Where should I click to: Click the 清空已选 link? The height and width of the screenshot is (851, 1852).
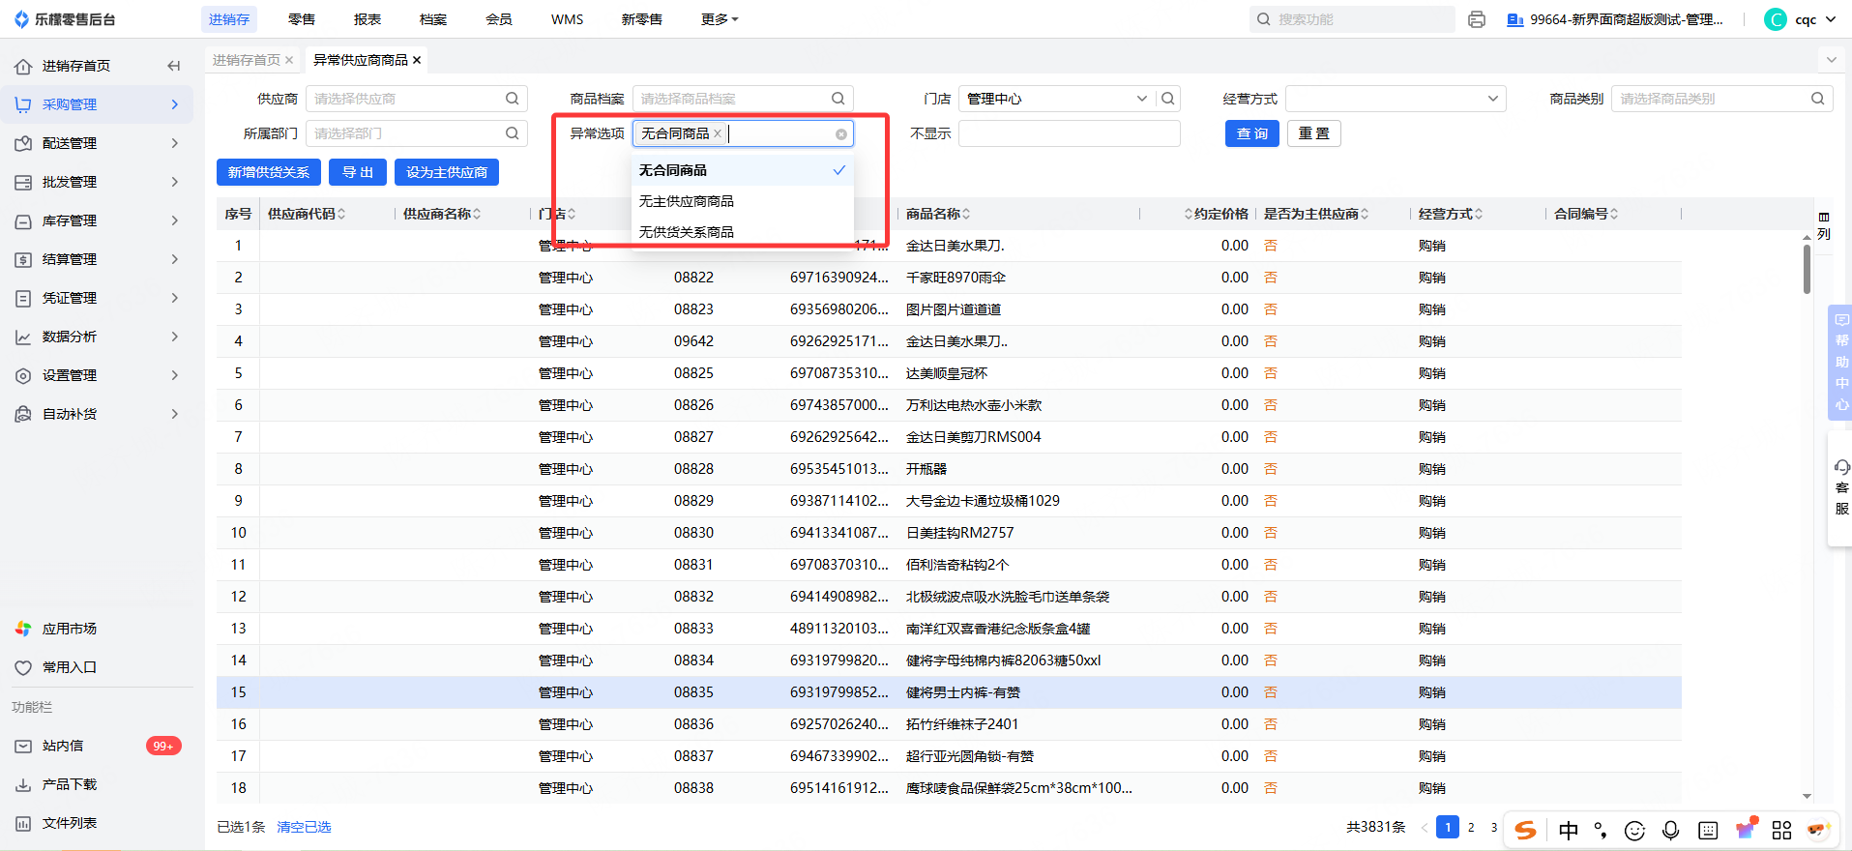[x=304, y=827]
